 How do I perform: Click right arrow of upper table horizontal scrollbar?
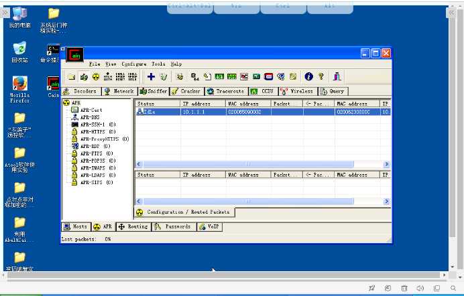[386, 164]
